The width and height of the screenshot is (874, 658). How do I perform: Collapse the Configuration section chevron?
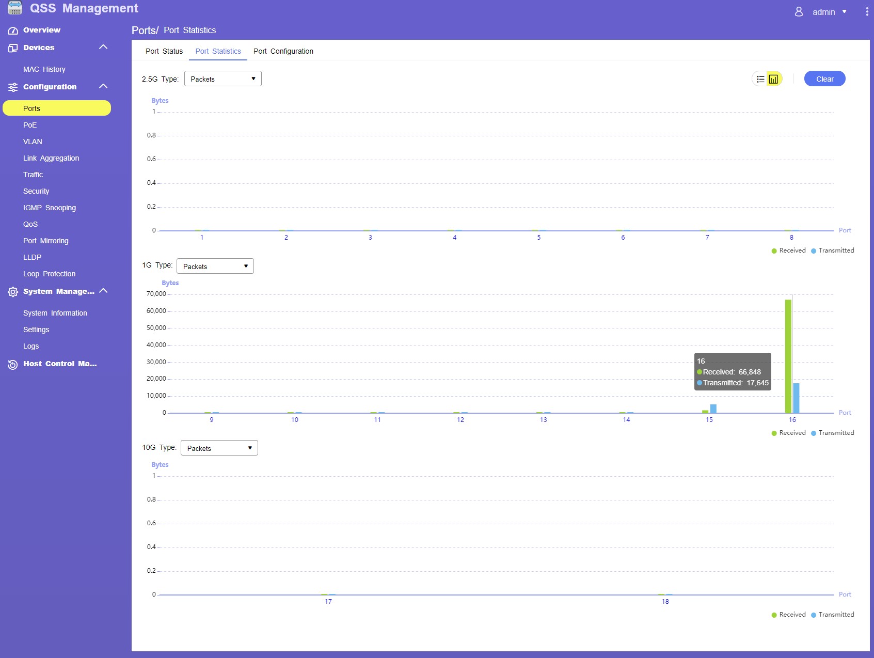(x=103, y=86)
